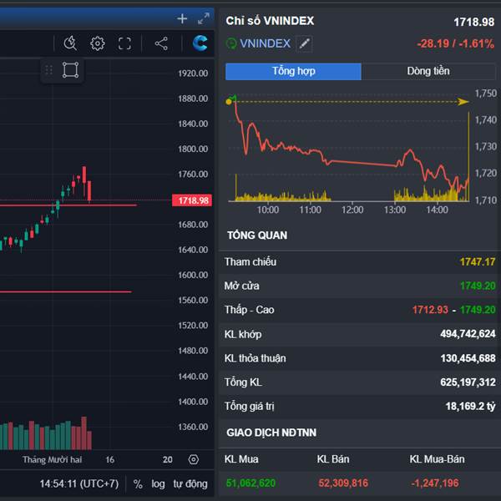Click the -28.19 / -1.61% change value
This screenshot has height=501, width=501.
coord(456,43)
